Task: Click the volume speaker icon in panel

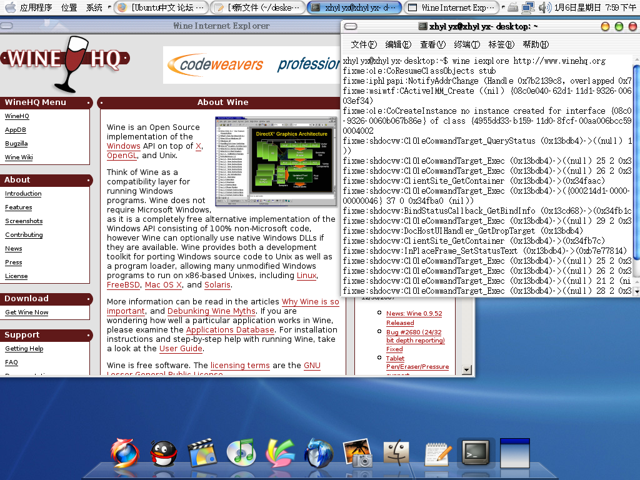Action: (545, 7)
